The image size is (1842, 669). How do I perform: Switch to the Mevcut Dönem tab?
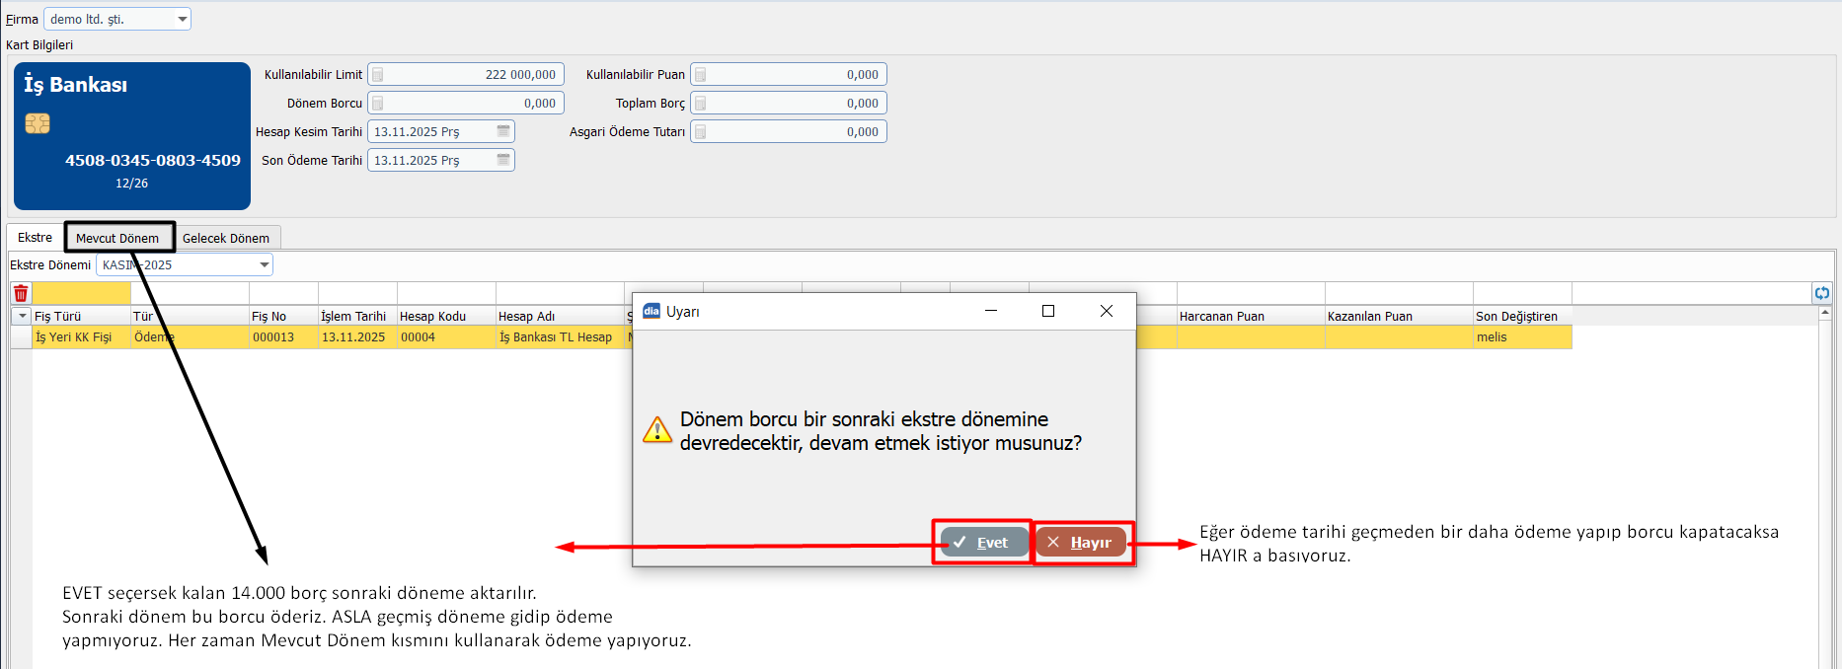(117, 238)
